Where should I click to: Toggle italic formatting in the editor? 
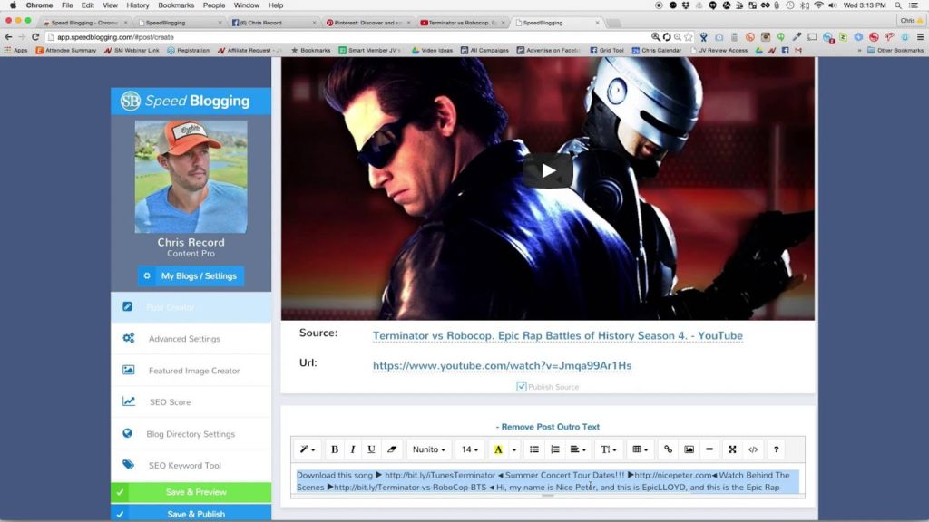coord(353,449)
